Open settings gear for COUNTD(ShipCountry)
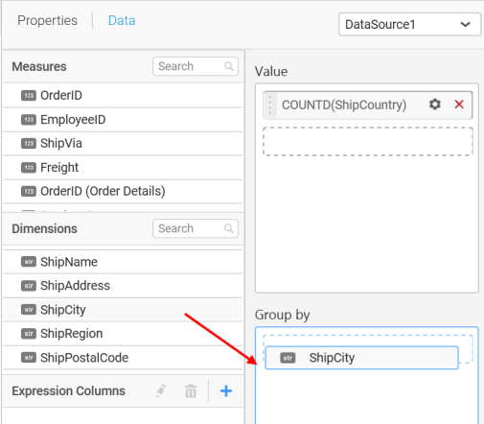484x424 pixels. tap(434, 105)
